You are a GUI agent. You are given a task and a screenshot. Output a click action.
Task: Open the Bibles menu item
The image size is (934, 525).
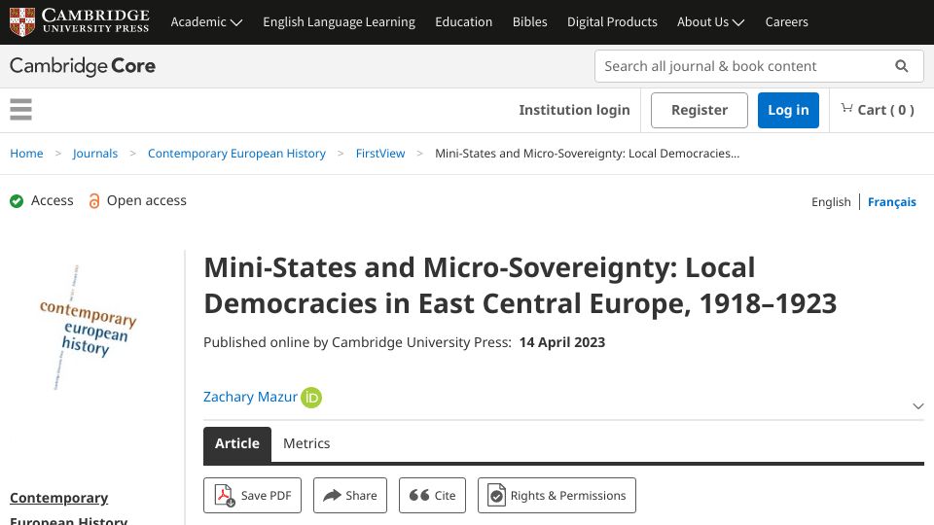pos(529,22)
